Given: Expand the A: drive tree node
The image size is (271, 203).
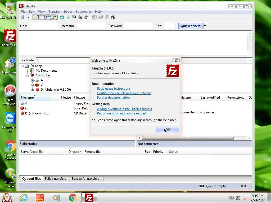Looking at the screenshot, I should click(x=32, y=80).
